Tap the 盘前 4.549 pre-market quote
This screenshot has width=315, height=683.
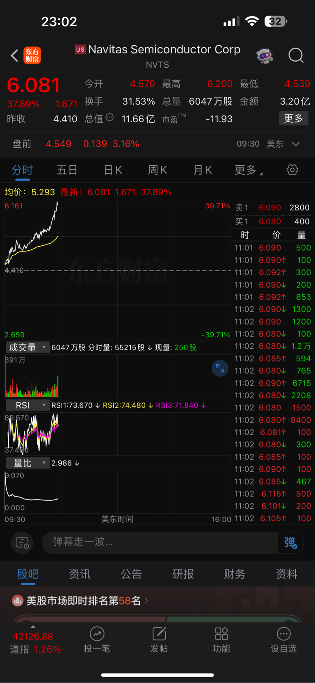pos(76,144)
